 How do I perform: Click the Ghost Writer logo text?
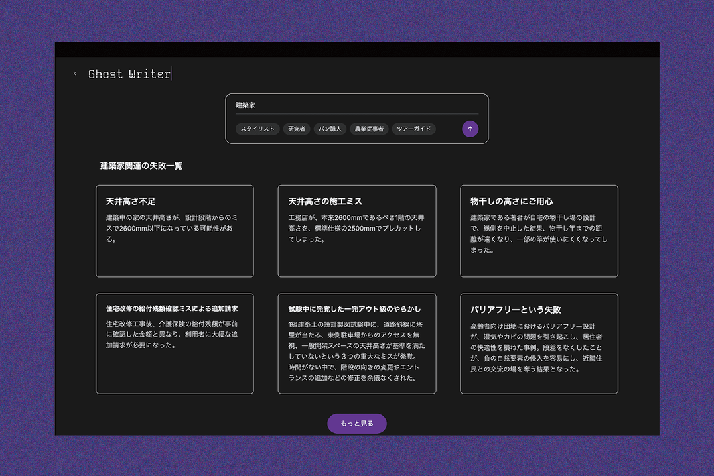(x=128, y=74)
